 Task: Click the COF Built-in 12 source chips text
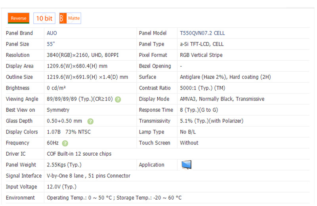coord(79,154)
